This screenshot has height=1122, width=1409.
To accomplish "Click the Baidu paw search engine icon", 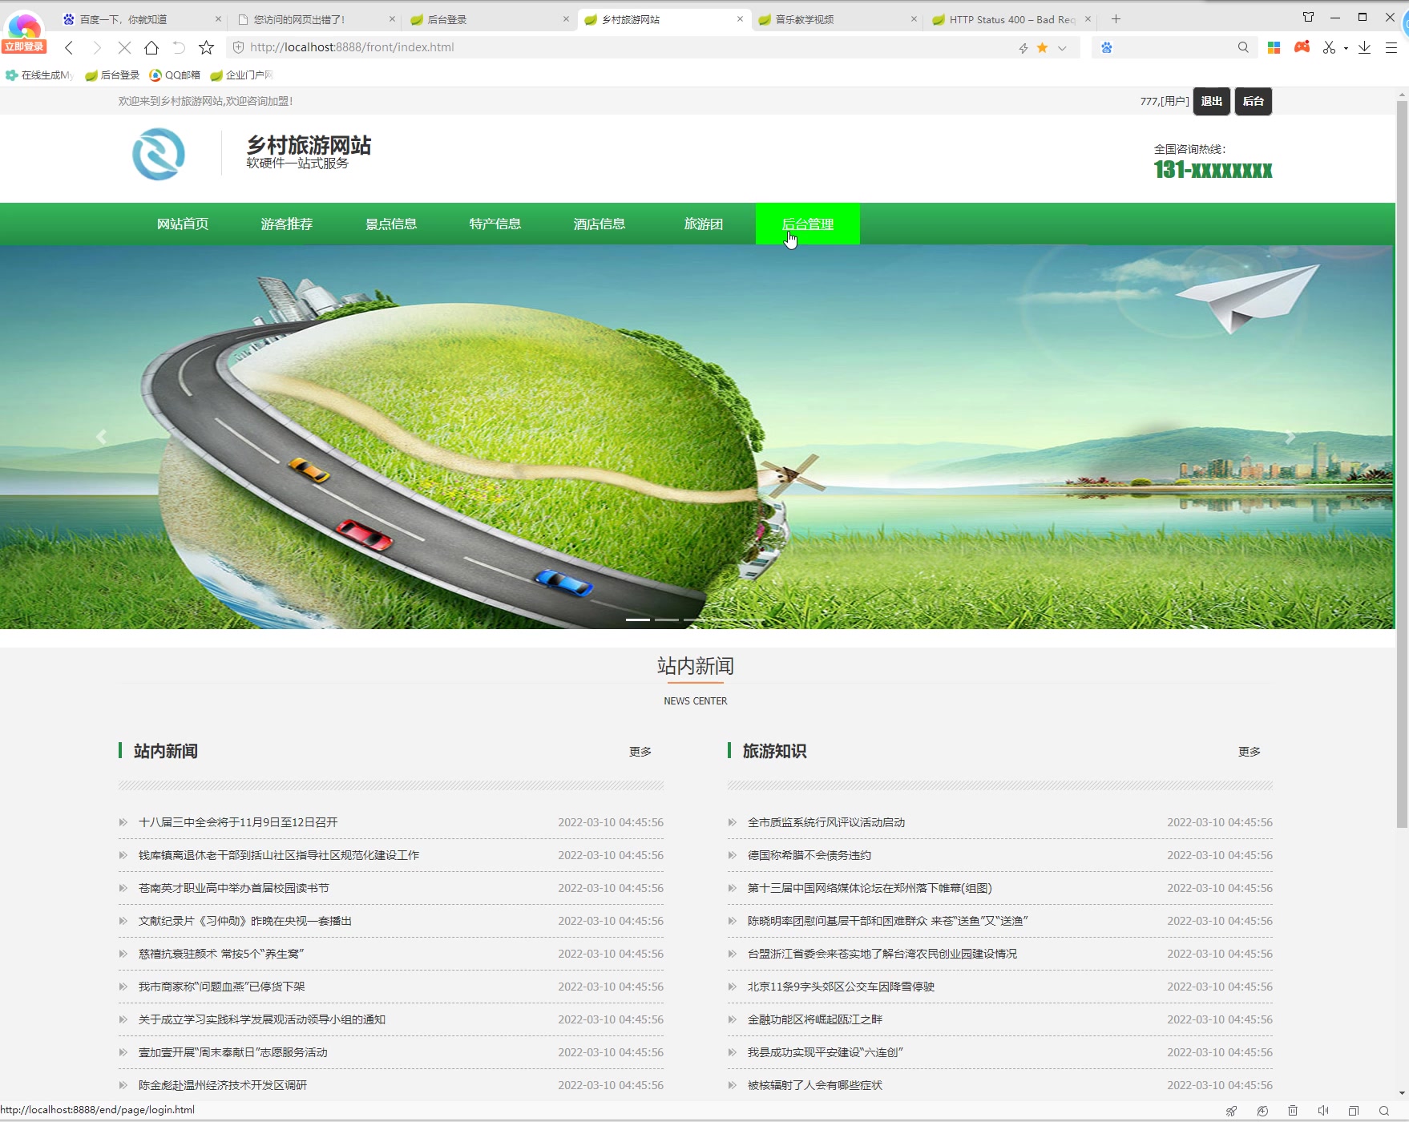I will point(1107,47).
